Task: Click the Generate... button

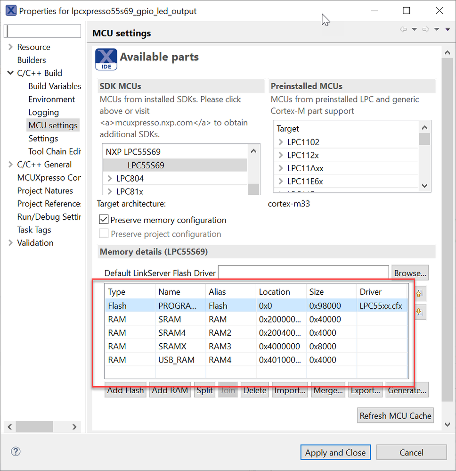Action: pos(407,390)
